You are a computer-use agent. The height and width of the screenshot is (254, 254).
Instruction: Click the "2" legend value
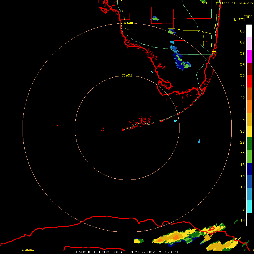click(x=244, y=209)
